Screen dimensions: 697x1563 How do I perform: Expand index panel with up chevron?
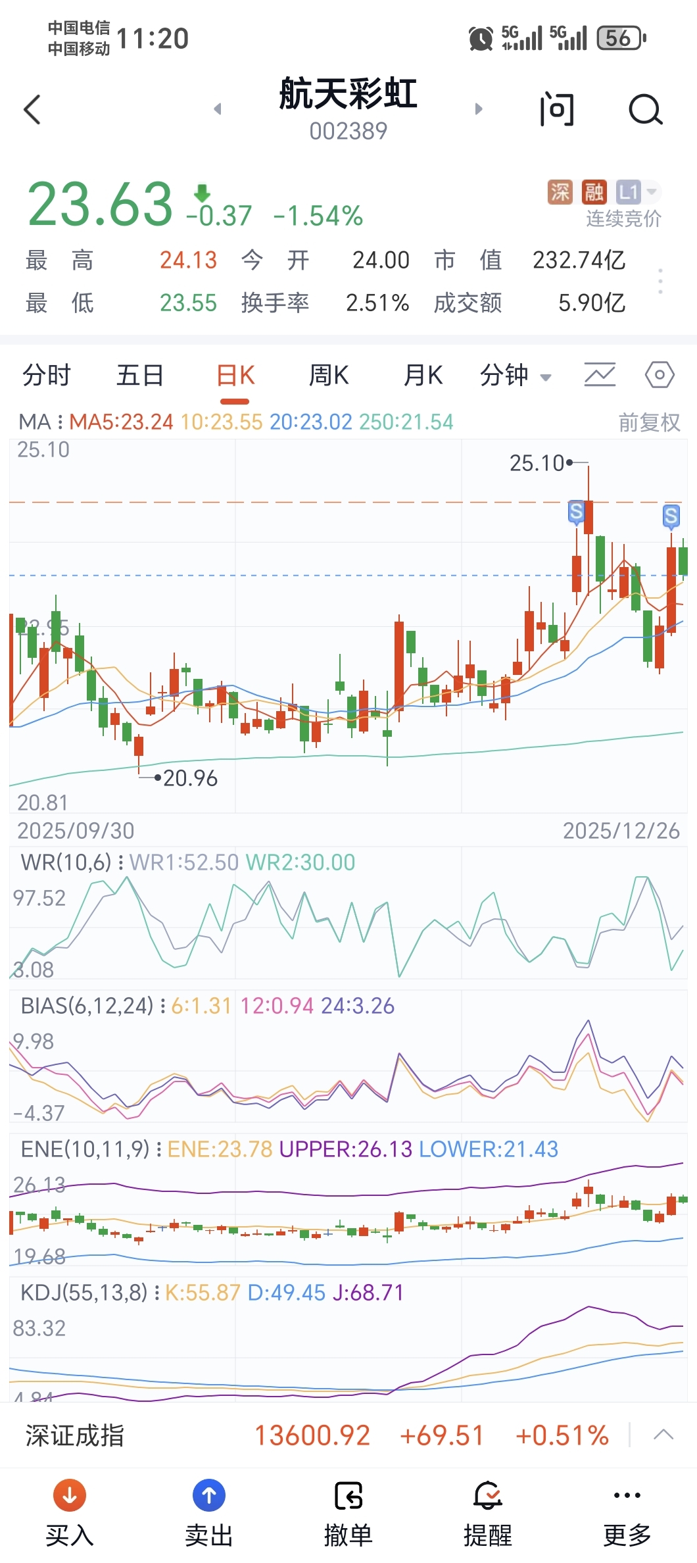[x=663, y=1435]
